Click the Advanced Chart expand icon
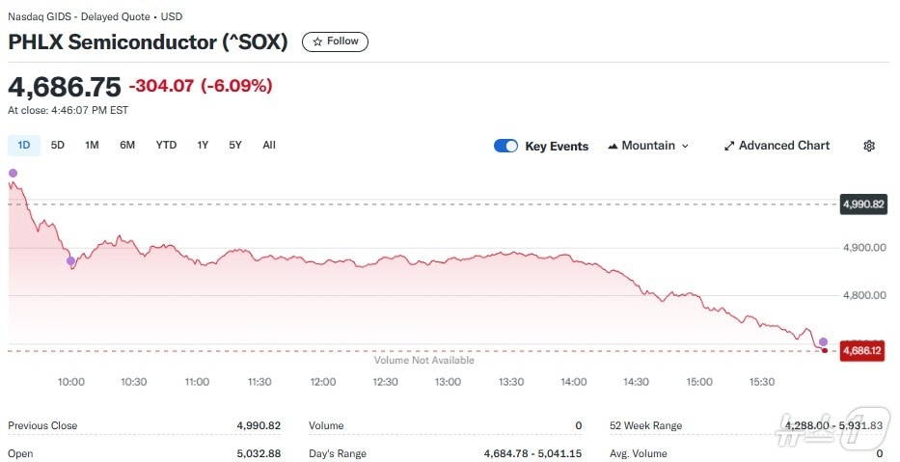This screenshot has width=900, height=462. click(729, 146)
